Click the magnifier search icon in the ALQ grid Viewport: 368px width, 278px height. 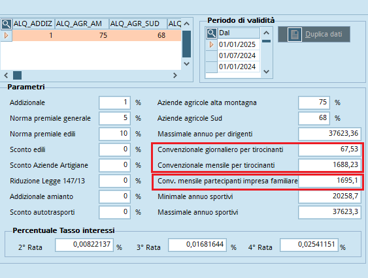point(7,24)
